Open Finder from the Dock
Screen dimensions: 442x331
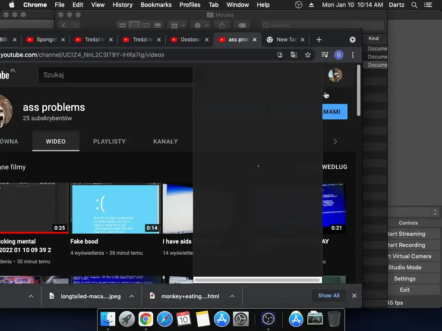pyautogui.click(x=108, y=319)
